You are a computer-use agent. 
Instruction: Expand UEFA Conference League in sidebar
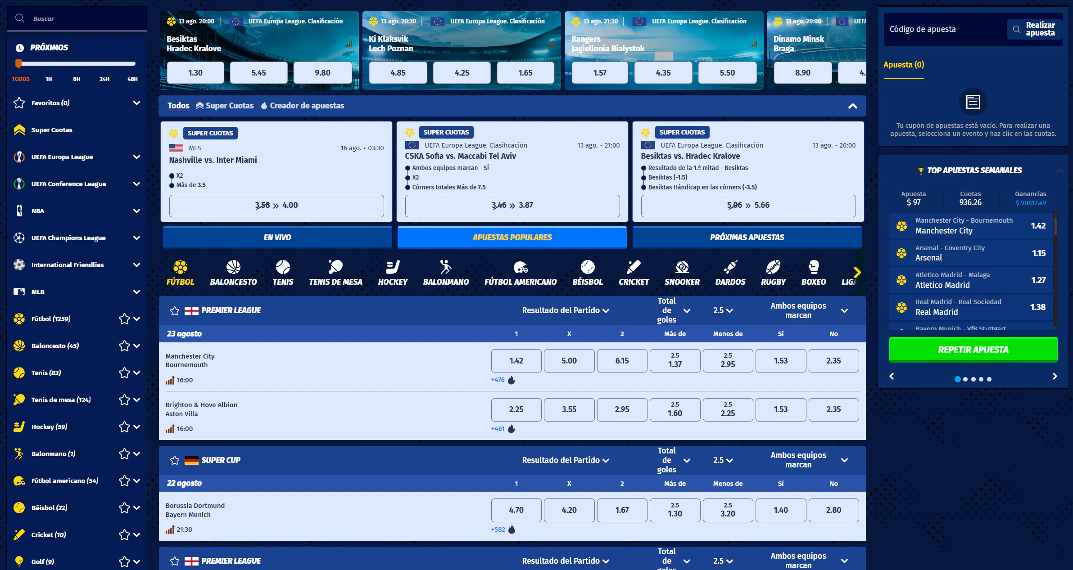click(x=136, y=184)
